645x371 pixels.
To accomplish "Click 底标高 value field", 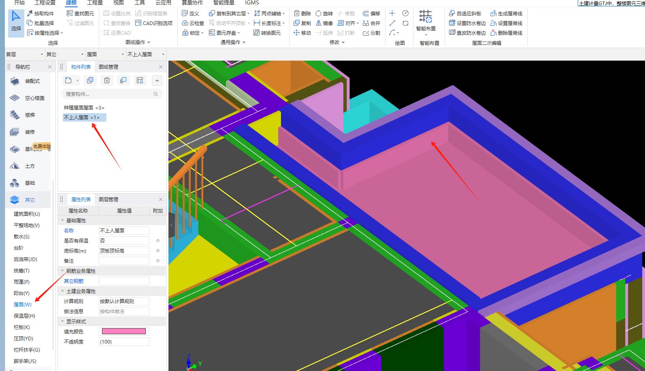I will (x=124, y=251).
